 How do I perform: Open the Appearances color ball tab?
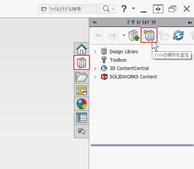[82, 104]
